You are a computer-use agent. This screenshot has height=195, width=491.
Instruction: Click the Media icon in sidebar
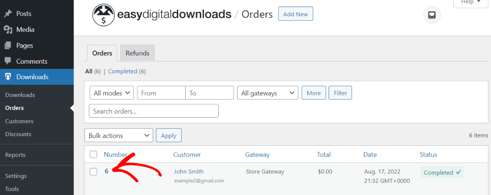tap(8, 30)
